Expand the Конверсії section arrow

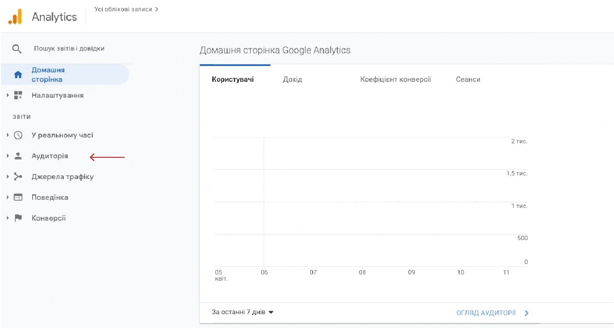pyautogui.click(x=8, y=218)
